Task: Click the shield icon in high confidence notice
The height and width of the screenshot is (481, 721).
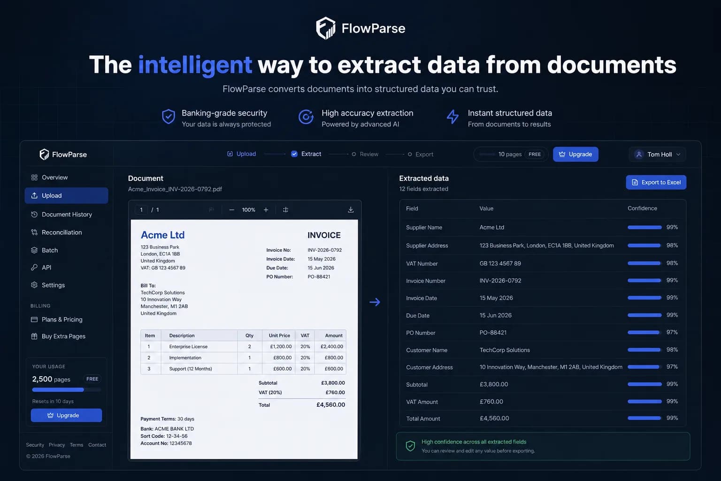Action: tap(410, 446)
